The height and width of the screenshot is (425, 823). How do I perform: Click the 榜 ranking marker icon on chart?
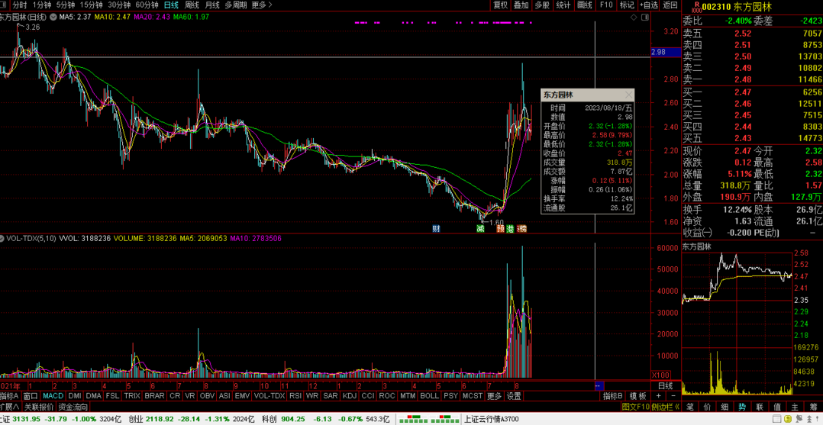click(x=521, y=228)
